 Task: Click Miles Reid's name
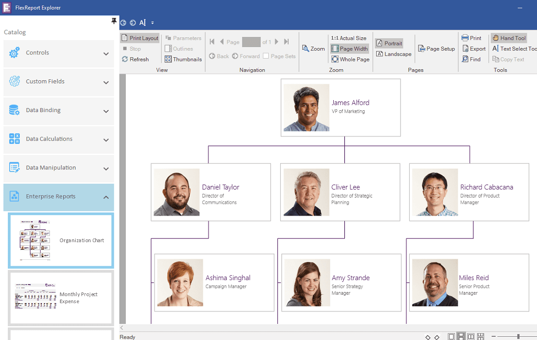pyautogui.click(x=474, y=278)
